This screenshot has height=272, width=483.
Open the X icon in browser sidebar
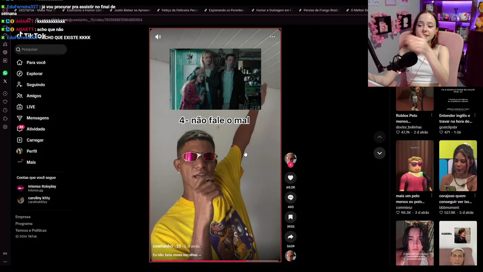point(5,81)
